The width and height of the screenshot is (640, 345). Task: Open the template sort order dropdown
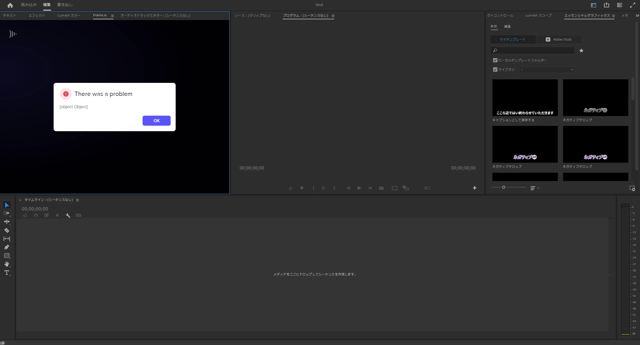(535, 188)
